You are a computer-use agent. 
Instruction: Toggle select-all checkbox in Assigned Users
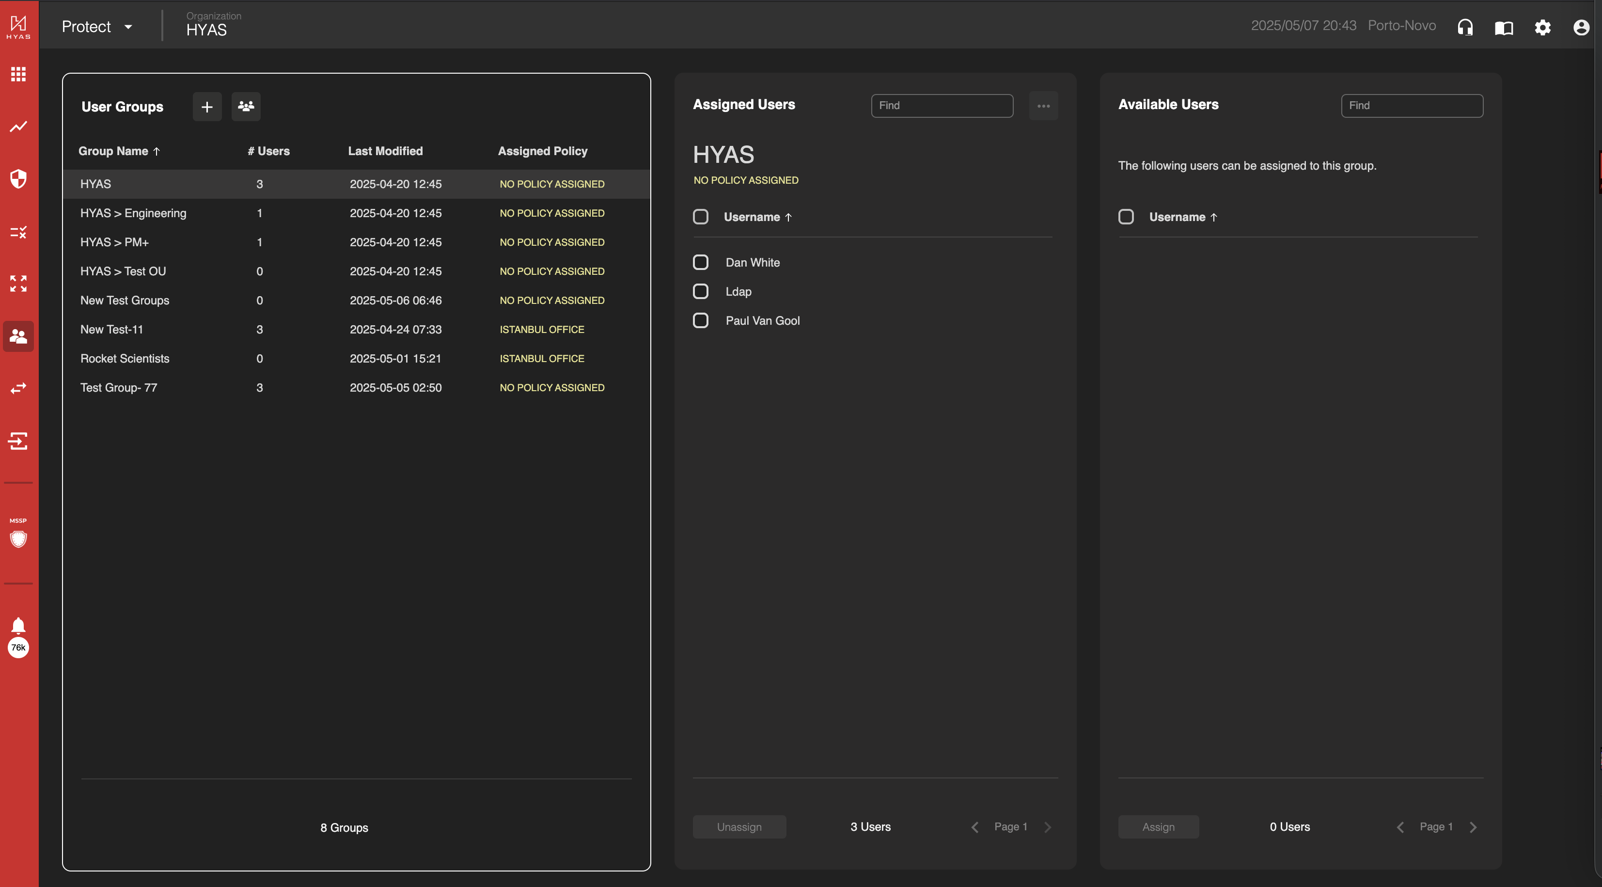coord(701,217)
